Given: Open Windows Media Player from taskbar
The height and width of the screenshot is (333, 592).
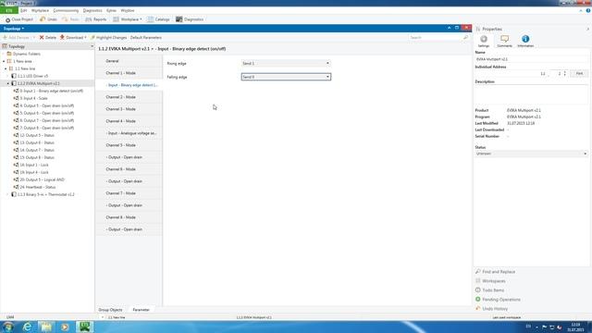Looking at the screenshot, I should [65, 327].
